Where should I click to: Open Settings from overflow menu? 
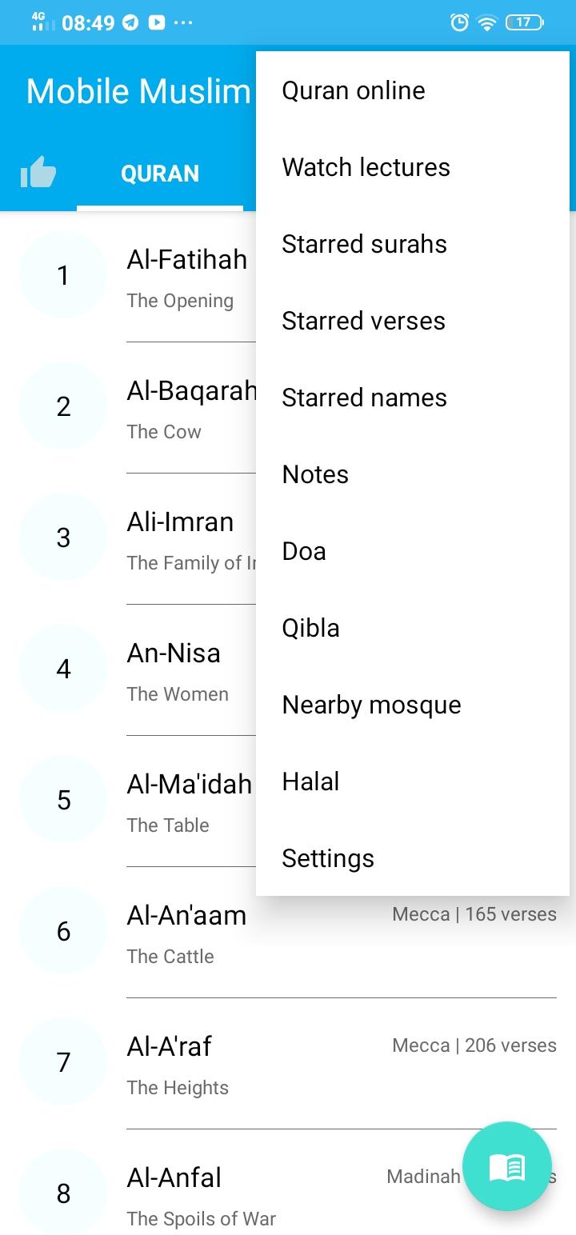click(x=413, y=858)
